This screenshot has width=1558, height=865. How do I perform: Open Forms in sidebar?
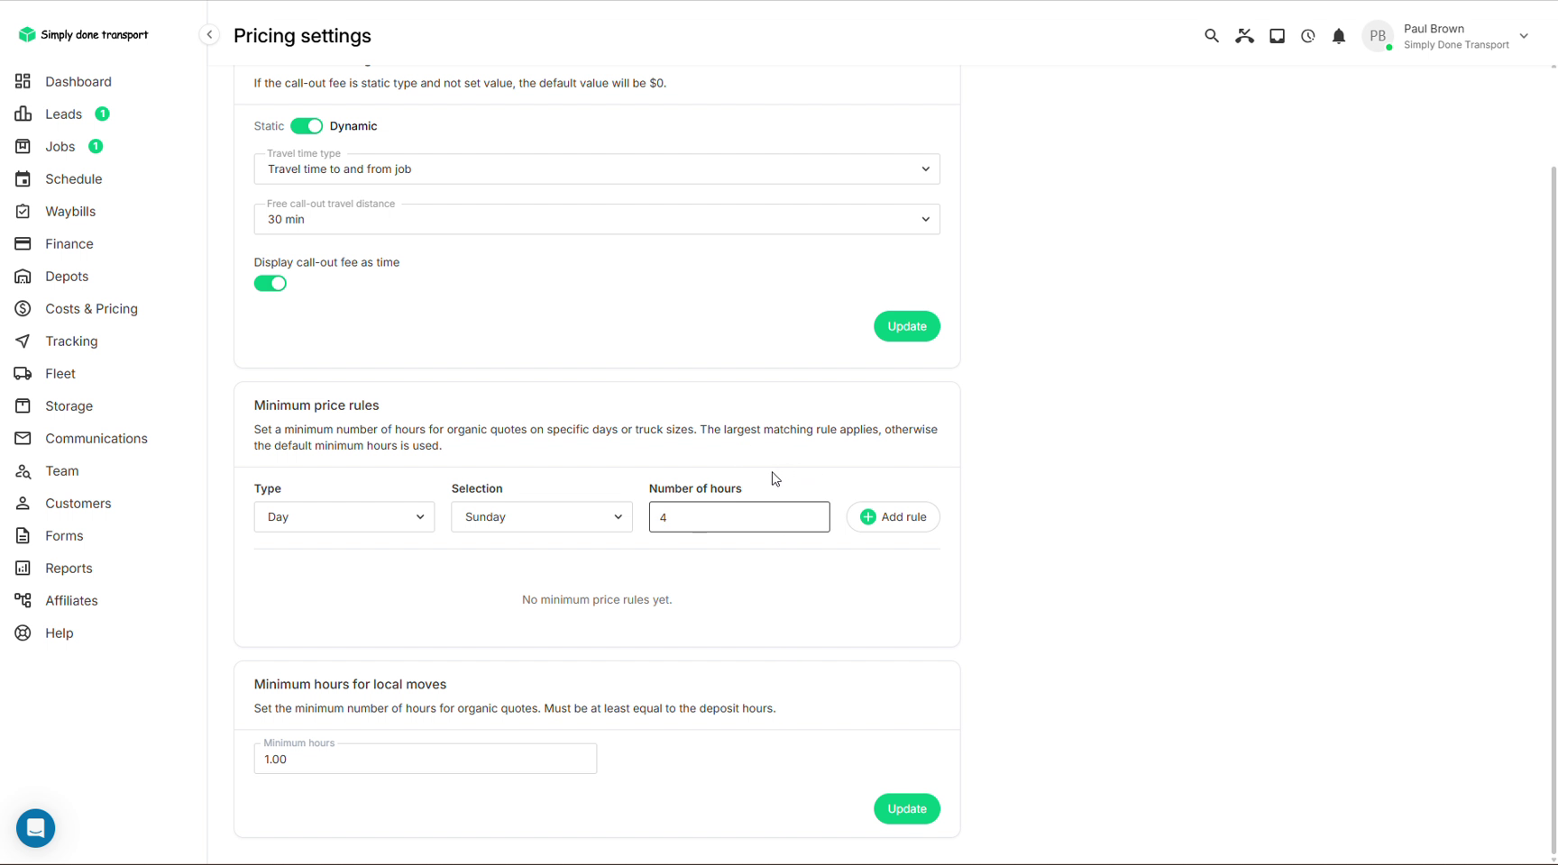[64, 535]
